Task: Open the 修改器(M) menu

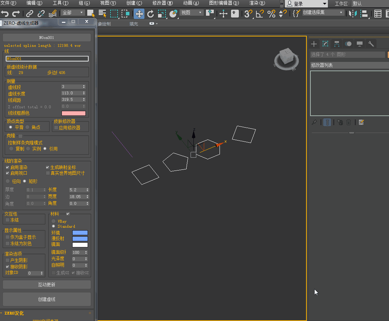Action: (163, 3)
